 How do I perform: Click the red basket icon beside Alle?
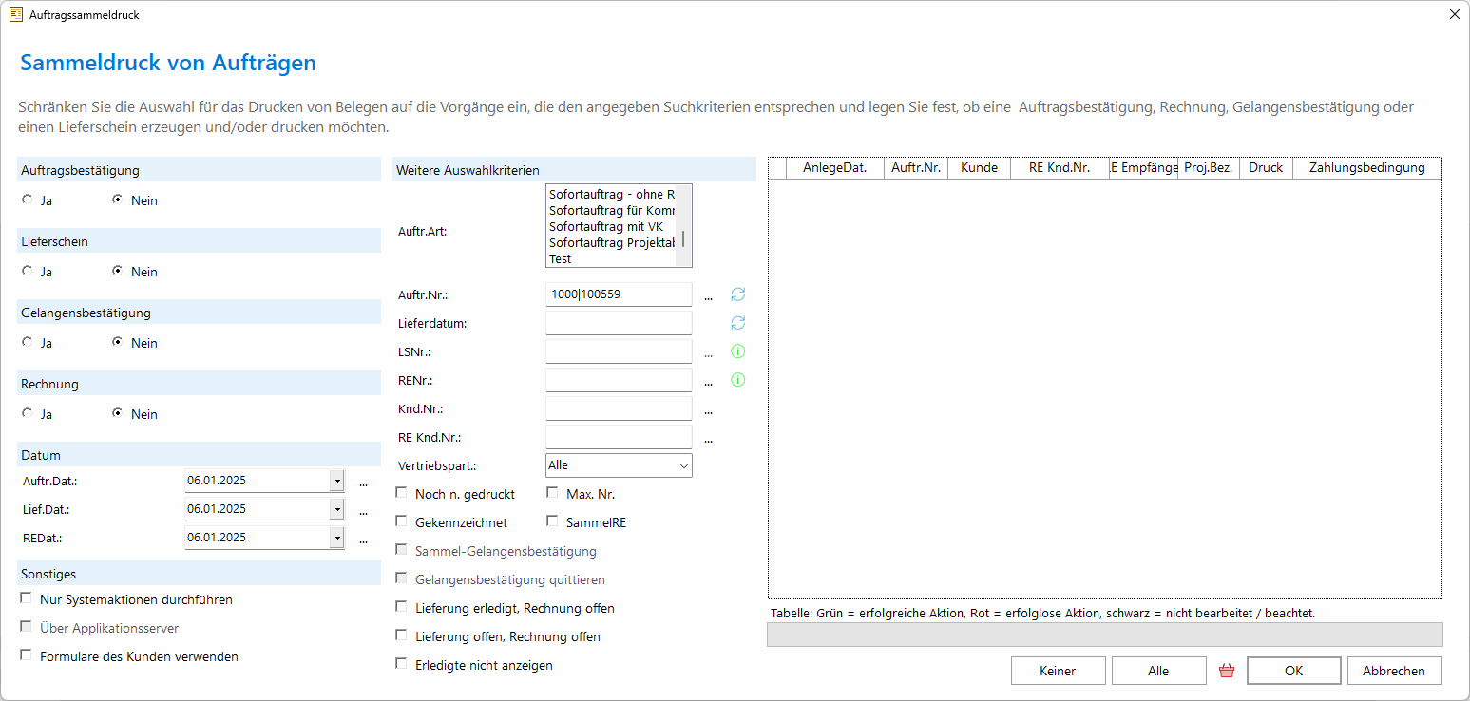tap(1226, 671)
